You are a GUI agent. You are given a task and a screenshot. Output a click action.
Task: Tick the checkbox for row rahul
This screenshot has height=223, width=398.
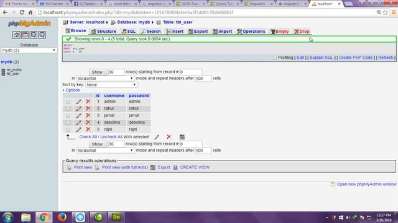68,109
